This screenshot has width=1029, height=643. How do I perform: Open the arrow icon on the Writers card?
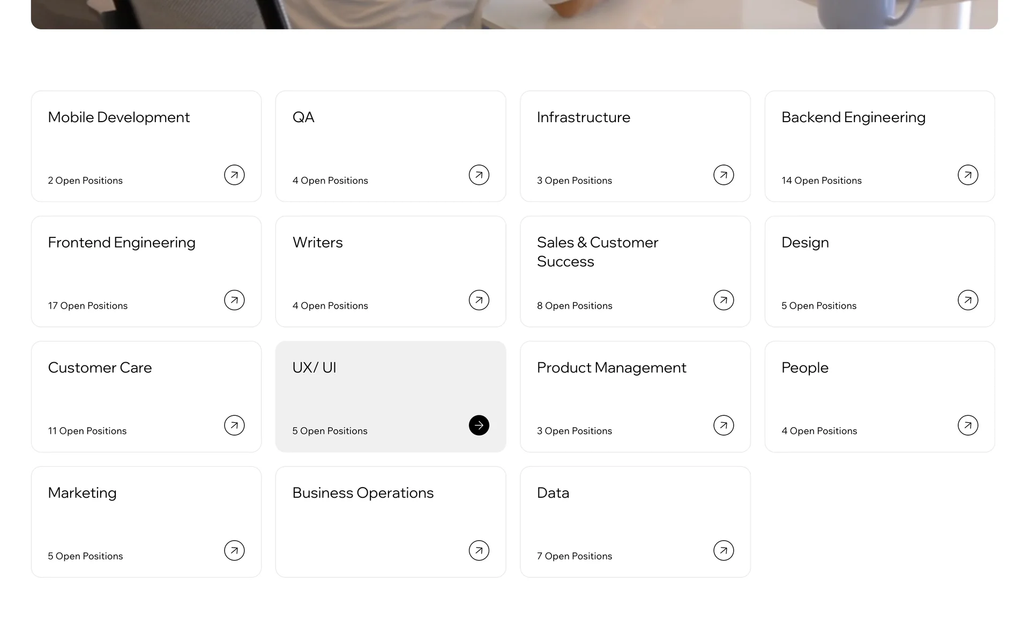[479, 300]
